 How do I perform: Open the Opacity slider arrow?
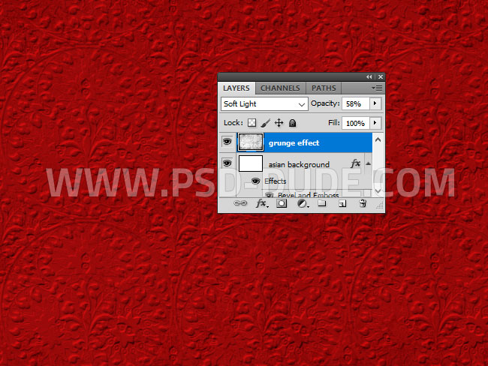pos(375,103)
